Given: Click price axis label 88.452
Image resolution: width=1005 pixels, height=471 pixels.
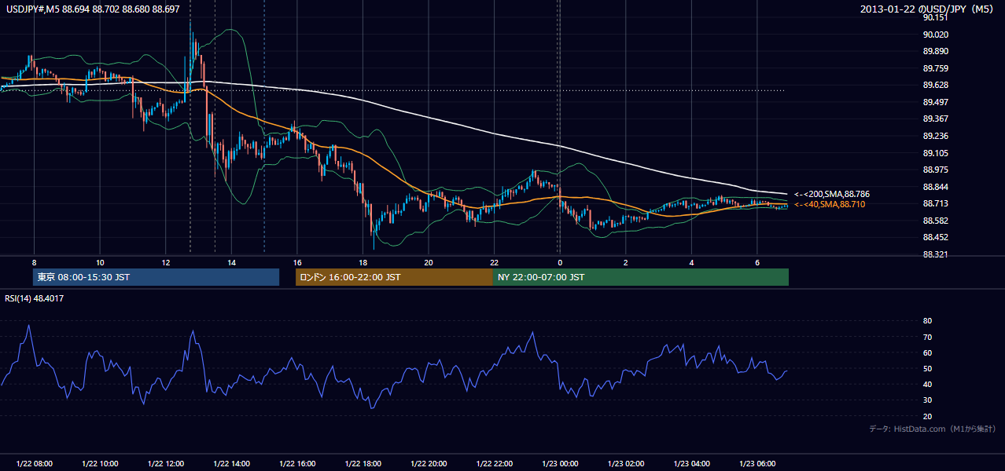Looking at the screenshot, I should 934,237.
